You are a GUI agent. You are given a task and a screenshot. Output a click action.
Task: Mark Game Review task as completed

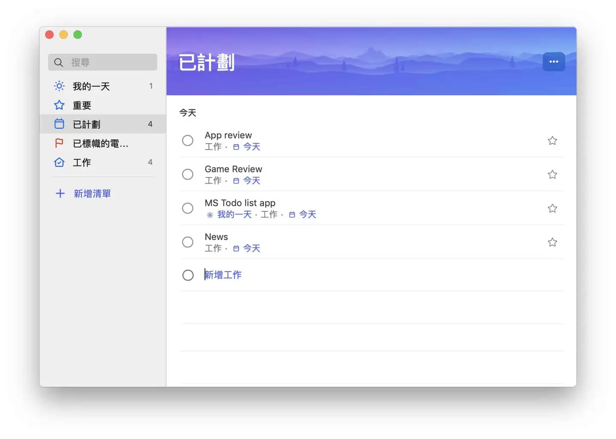(x=188, y=174)
